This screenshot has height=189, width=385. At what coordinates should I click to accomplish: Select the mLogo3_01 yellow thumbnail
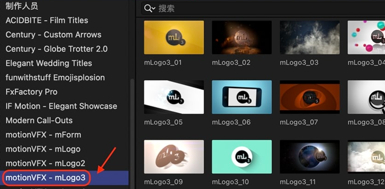tap(174, 37)
